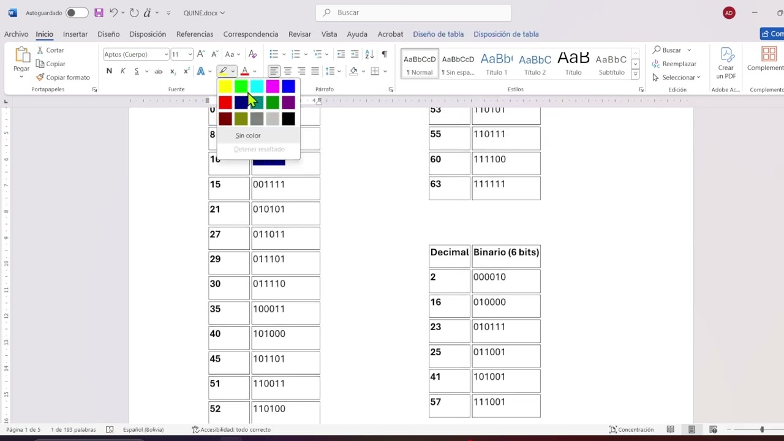Open the Referencias tab
Screen dimensions: 784x441
tap(195, 34)
